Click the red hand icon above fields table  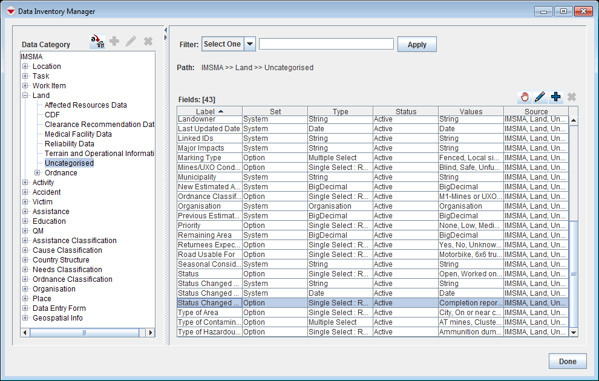pyautogui.click(x=525, y=97)
